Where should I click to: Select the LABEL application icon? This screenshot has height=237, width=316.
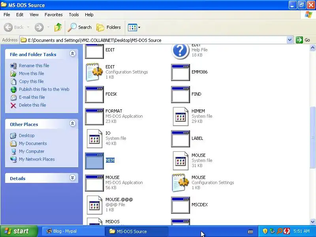(x=181, y=139)
